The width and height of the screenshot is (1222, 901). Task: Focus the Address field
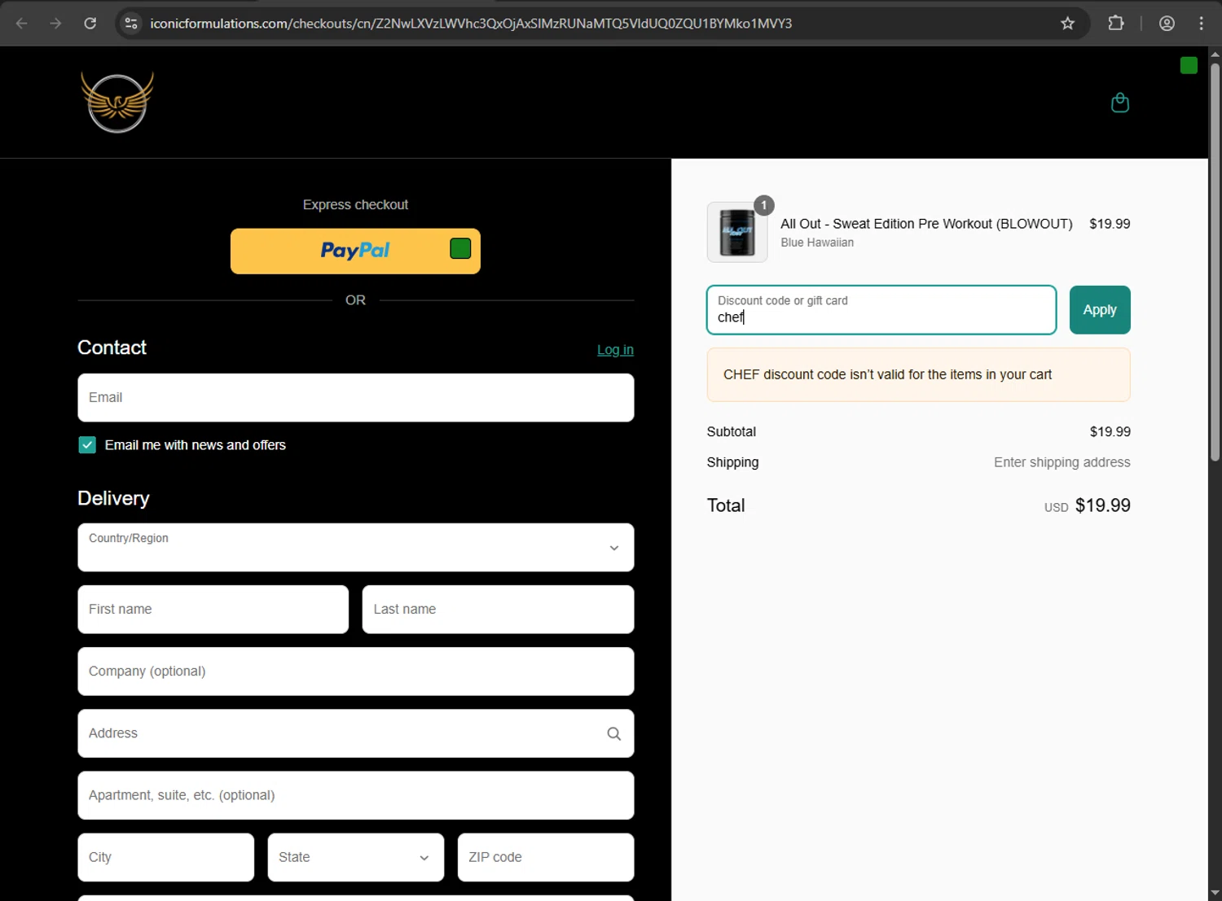click(356, 733)
